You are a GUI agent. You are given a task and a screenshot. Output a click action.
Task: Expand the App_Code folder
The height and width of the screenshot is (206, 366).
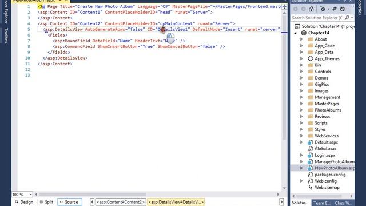click(301, 46)
